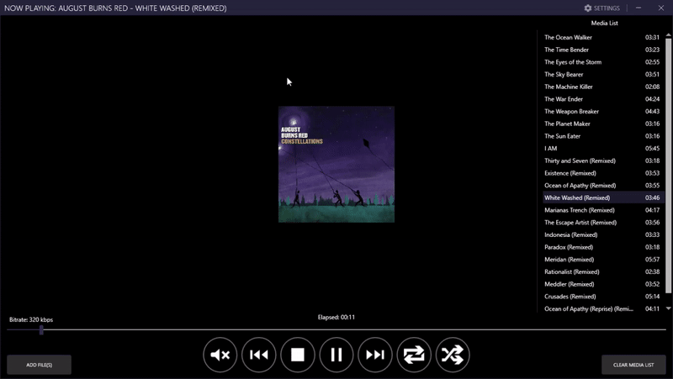Toggle shuffle mode
The width and height of the screenshot is (673, 379).
[x=453, y=355]
